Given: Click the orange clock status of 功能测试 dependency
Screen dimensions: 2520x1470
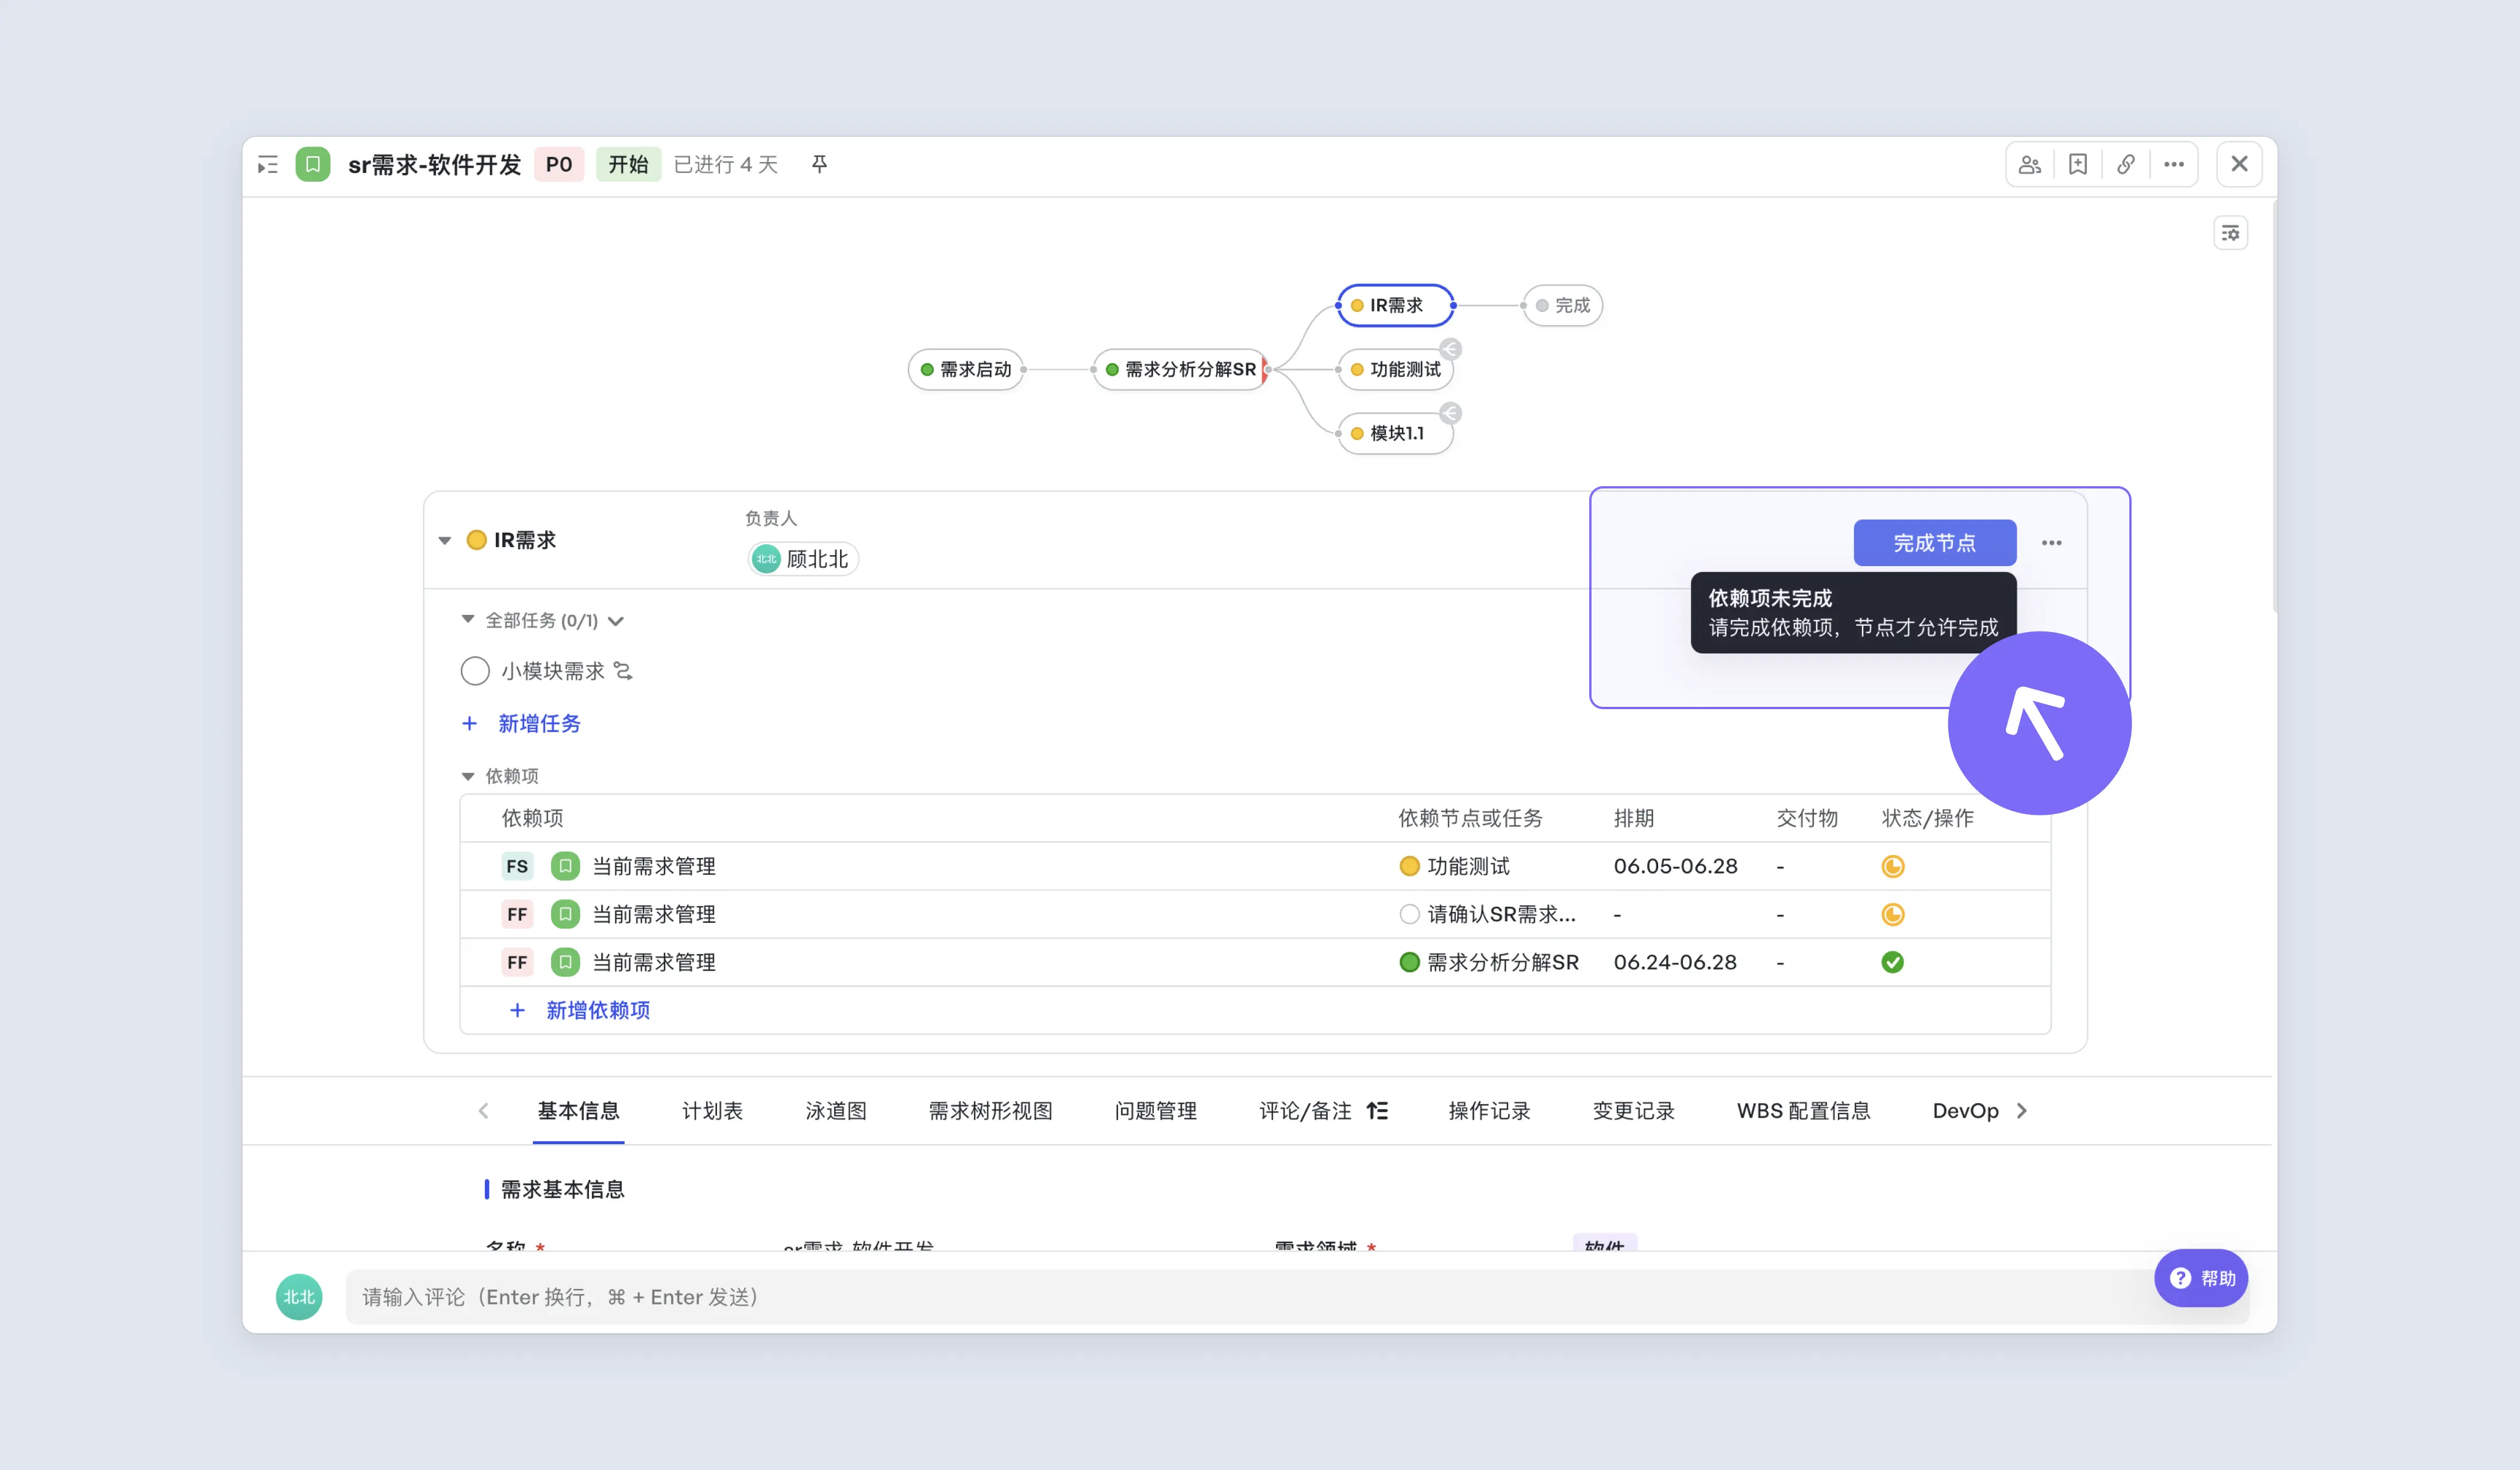Looking at the screenshot, I should (1893, 866).
